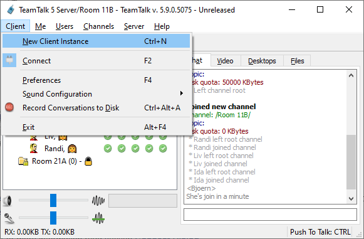This screenshot has width=364, height=239.
Task: Click the voice activation waveform icon
Action: pyautogui.click(x=98, y=201)
